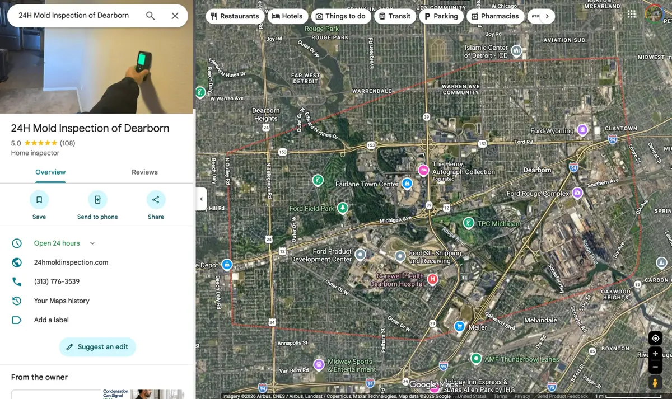Zoom in with the plus button
Viewport: 672px width, 399px height.
[x=655, y=354]
